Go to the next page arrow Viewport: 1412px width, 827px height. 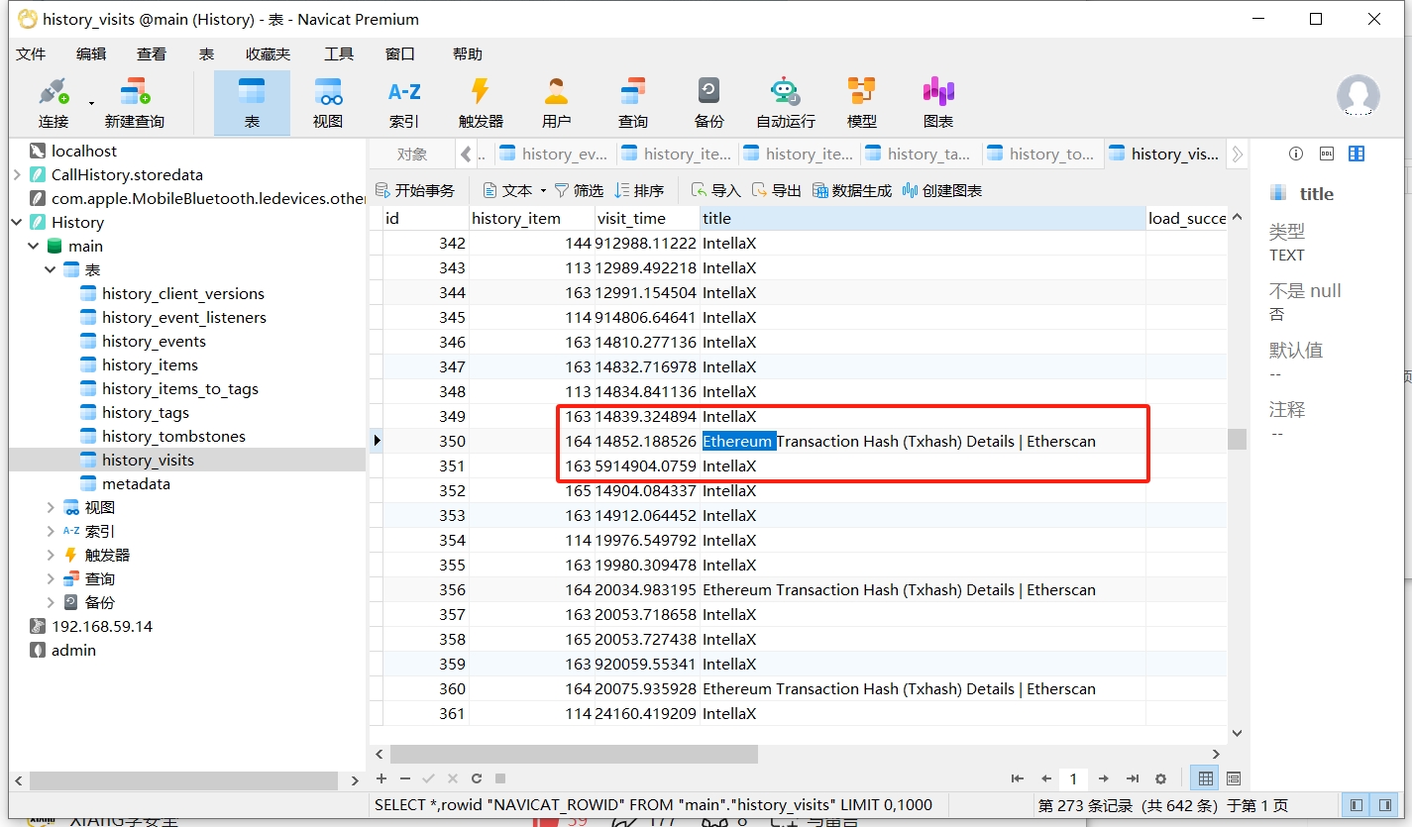tap(1104, 779)
